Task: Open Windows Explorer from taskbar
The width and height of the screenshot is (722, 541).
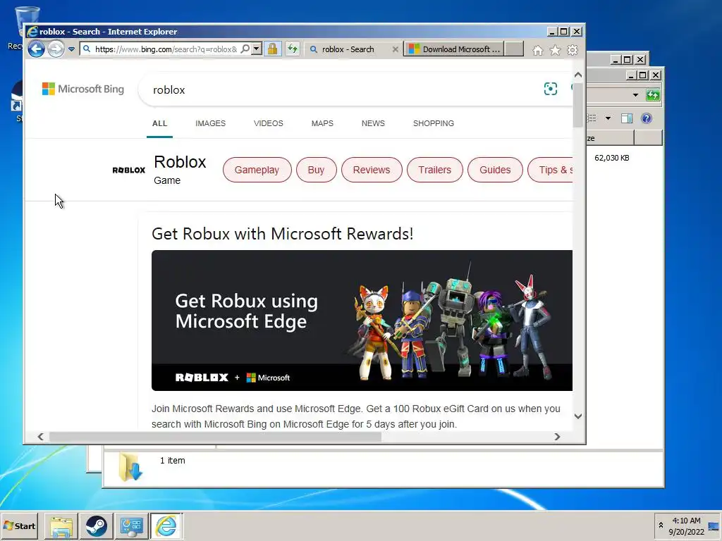Action: pyautogui.click(x=61, y=526)
